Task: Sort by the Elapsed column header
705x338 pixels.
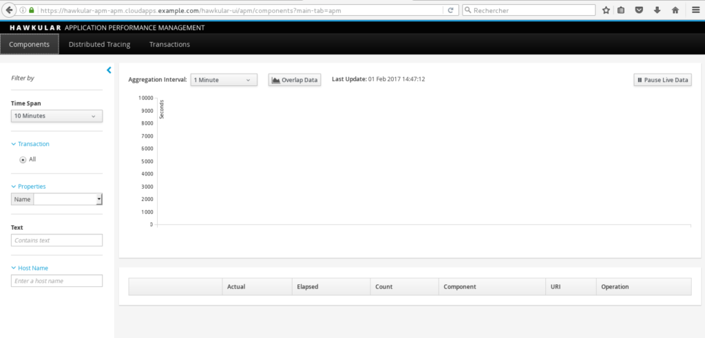Action: [331, 287]
